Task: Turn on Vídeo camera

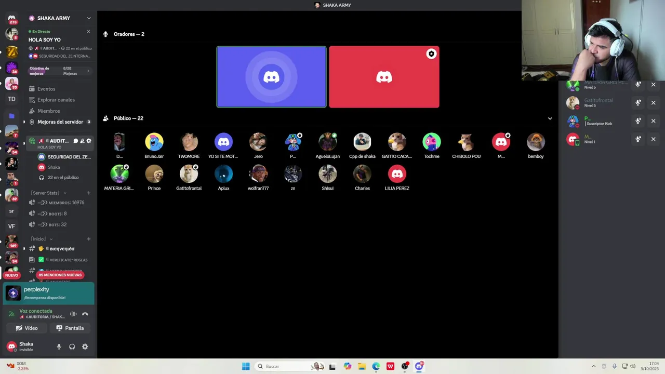Action: (x=26, y=328)
